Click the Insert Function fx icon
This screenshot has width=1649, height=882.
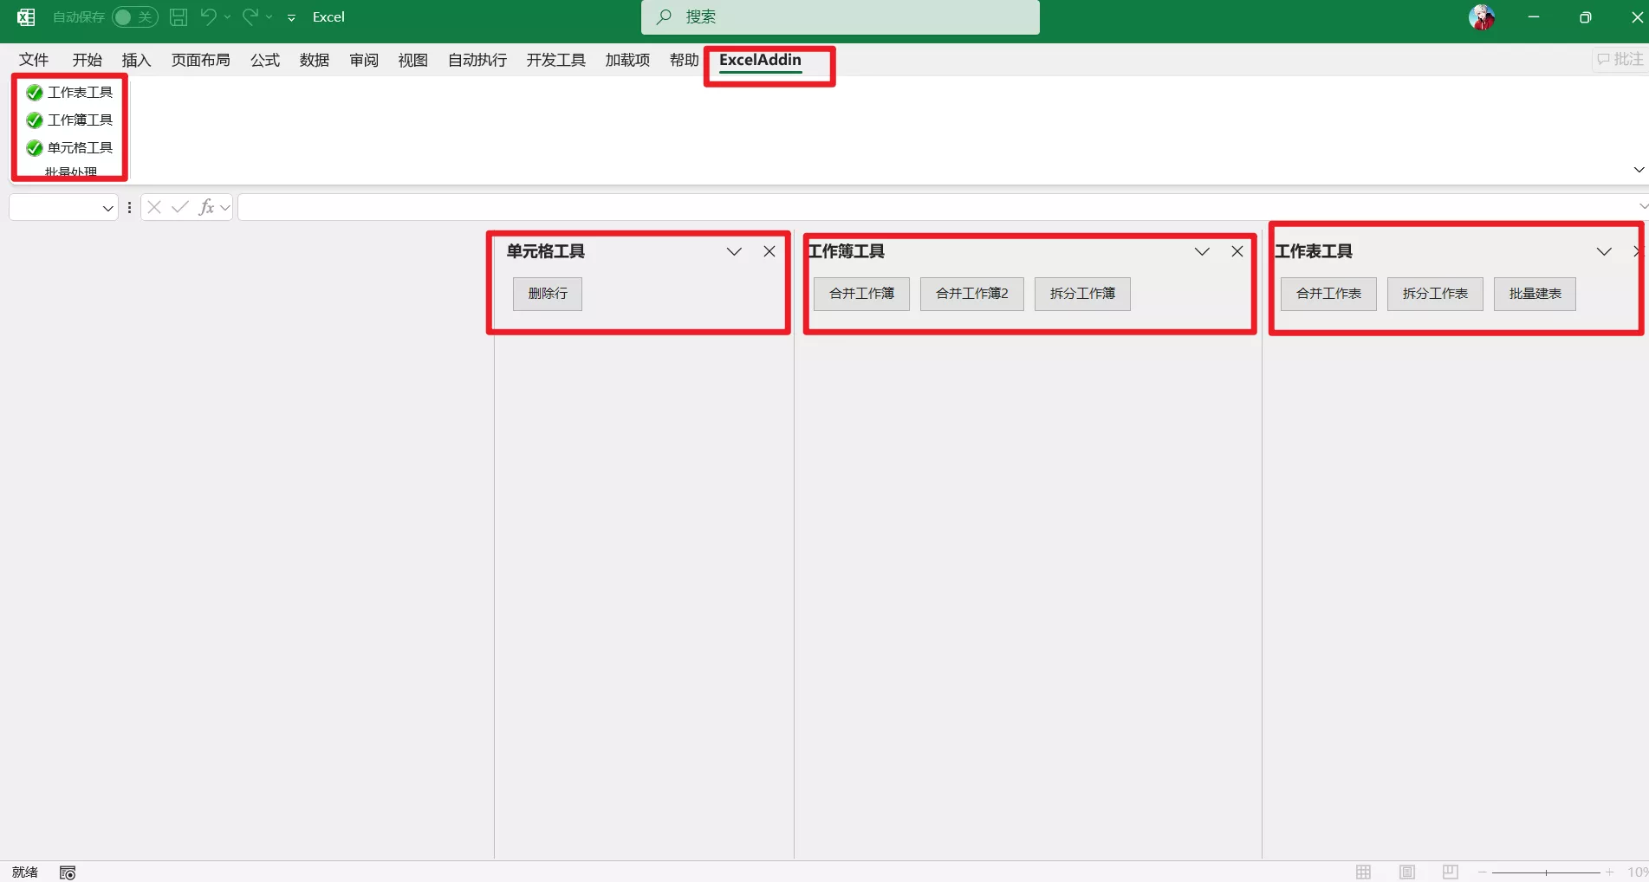(206, 207)
